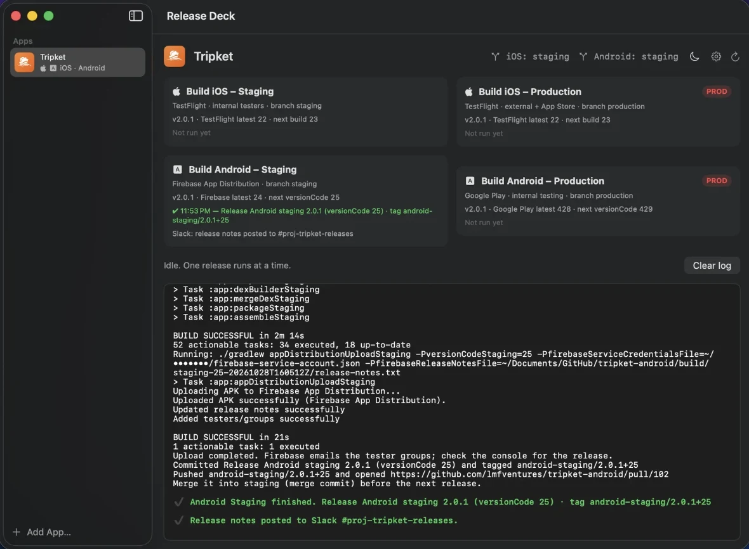749x549 pixels.
Task: Click the 'Task :app:assembleStaging' log line
Action: click(241, 317)
